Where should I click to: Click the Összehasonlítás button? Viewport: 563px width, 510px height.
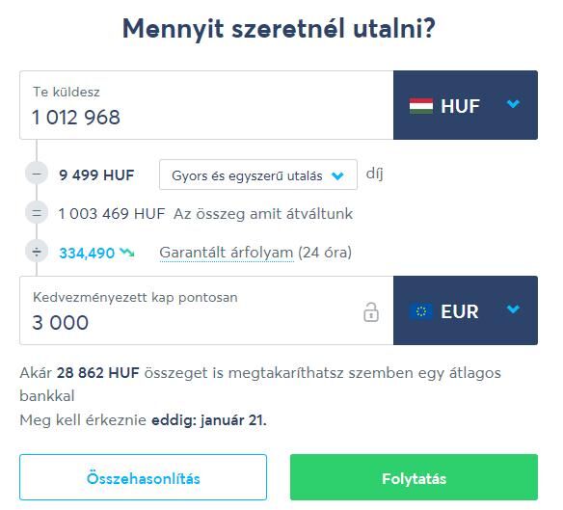[144, 477]
